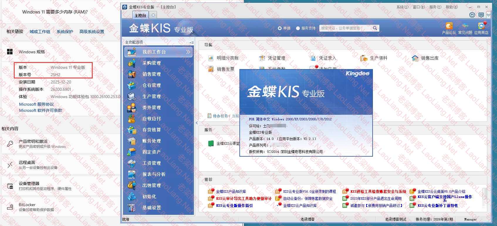Open the 采购管理 module icon

coord(131,63)
